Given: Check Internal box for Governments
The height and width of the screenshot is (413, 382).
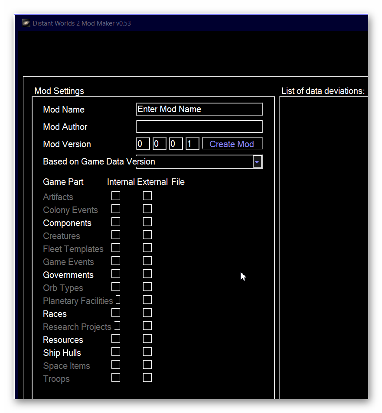Looking at the screenshot, I should tap(115, 274).
